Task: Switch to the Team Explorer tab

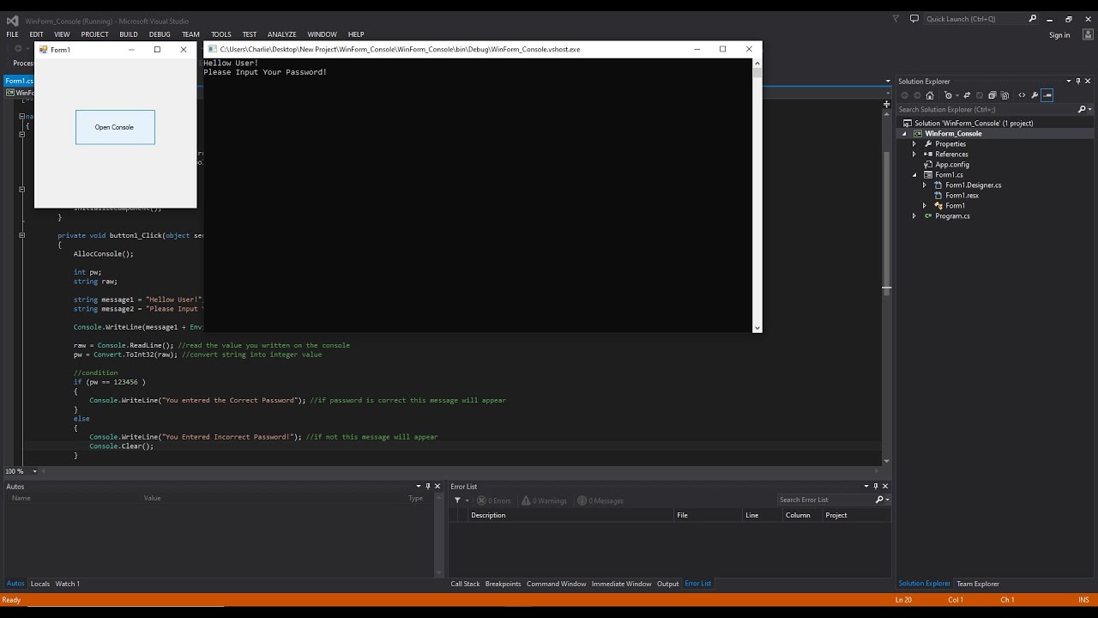Action: tap(978, 584)
